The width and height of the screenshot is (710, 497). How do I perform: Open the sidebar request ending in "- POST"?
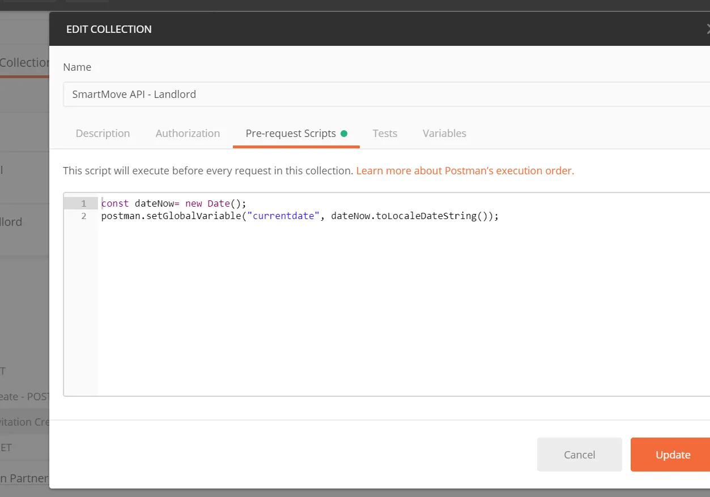(24, 397)
